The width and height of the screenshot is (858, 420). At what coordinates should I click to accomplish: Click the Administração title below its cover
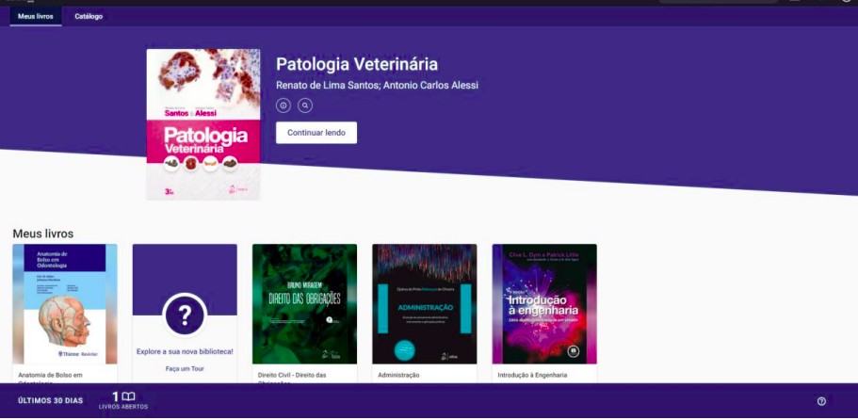[x=399, y=375]
